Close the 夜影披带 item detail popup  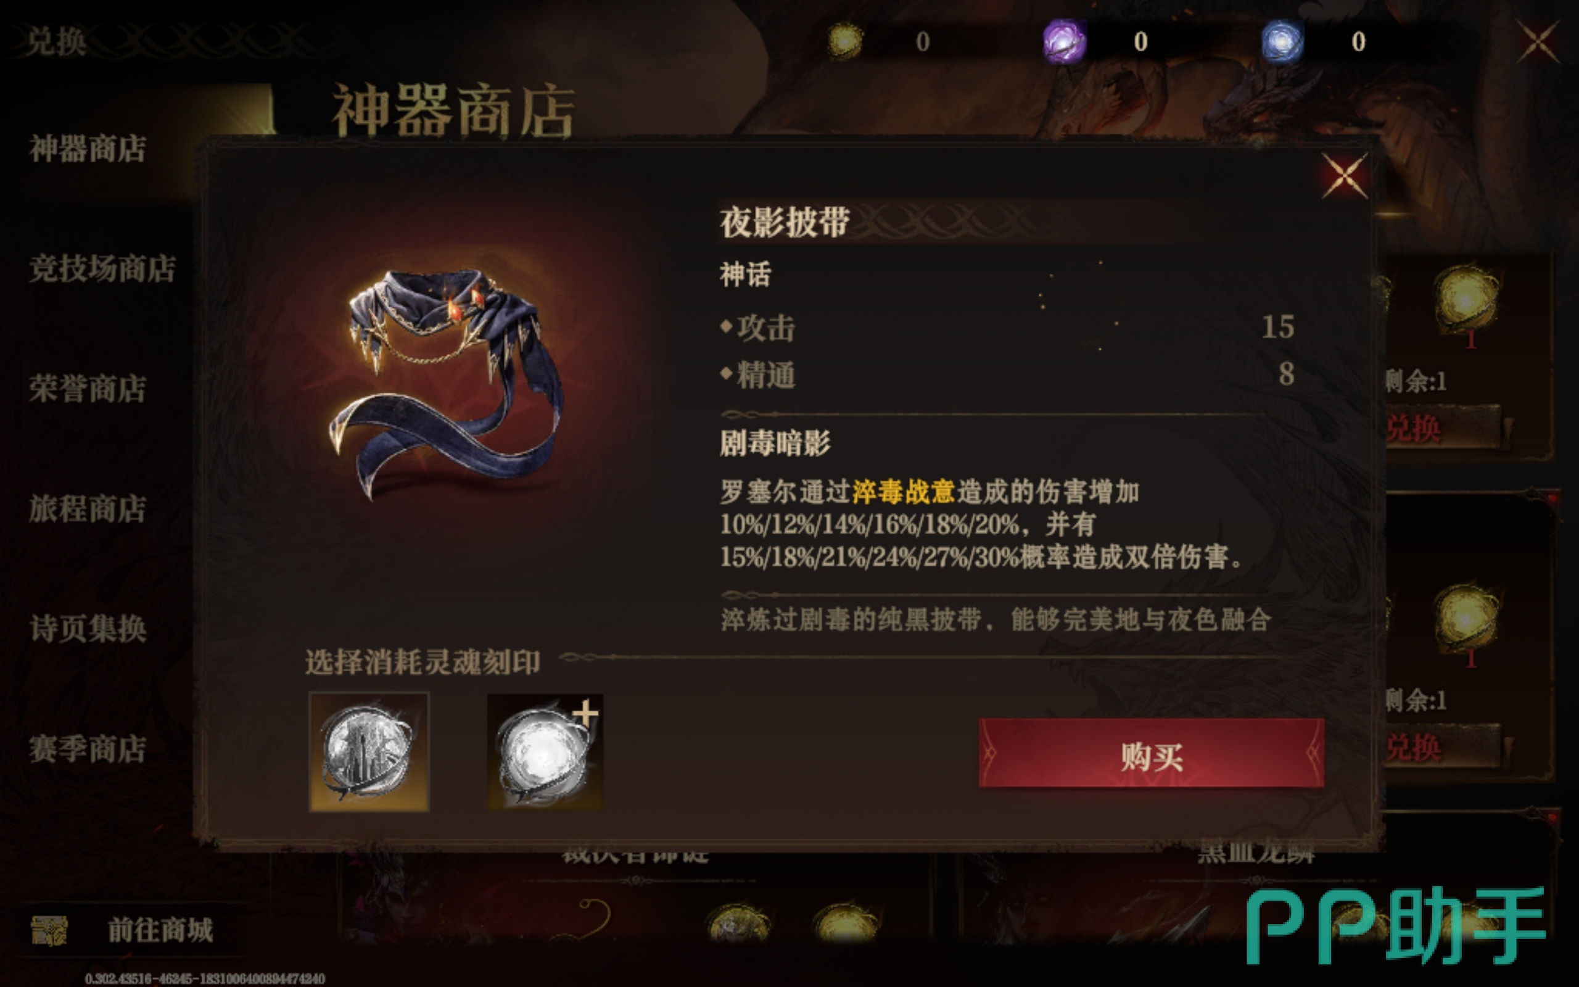[x=1344, y=176]
